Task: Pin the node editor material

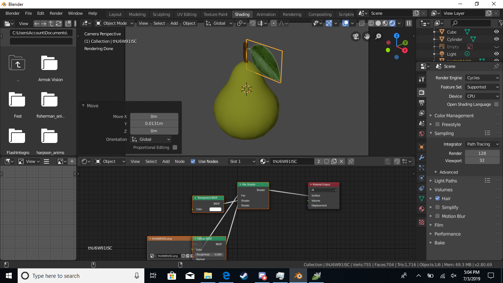Action: (351, 161)
